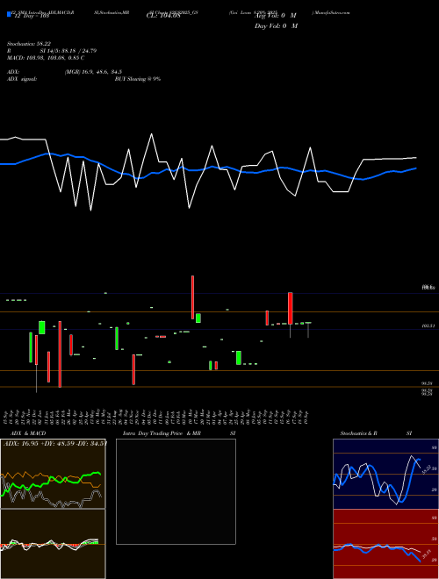Click the ADX signal: label
Image resolution: width=439 pixels, height=579 pixels.
[22, 79]
